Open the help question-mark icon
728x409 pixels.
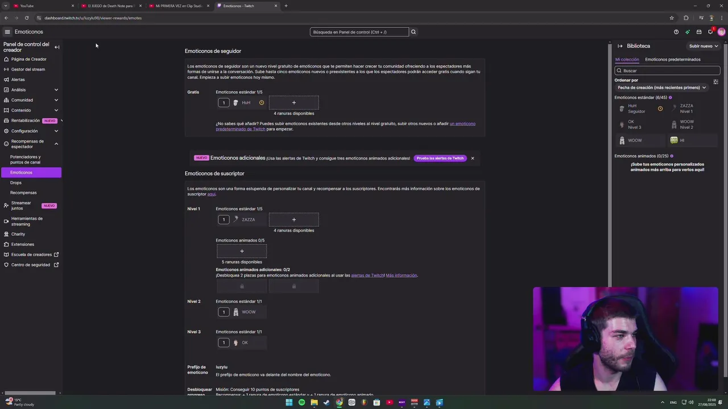tap(676, 32)
